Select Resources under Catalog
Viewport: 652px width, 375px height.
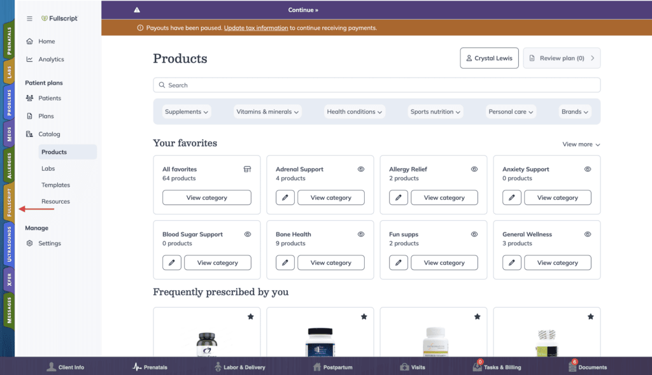[x=56, y=201]
